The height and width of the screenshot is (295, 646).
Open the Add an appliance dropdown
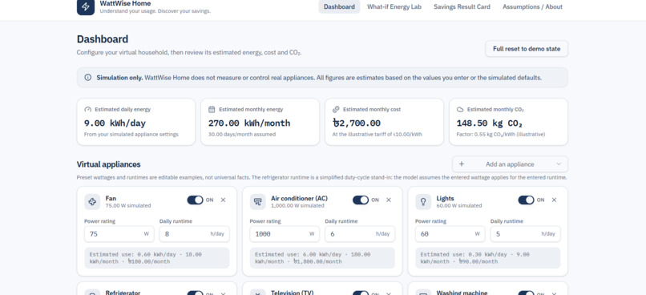(510, 164)
